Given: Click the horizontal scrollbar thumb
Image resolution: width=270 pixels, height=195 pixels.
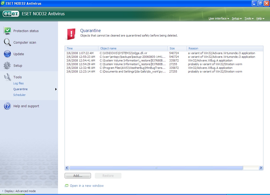Looking at the screenshot, I should [x=156, y=168].
